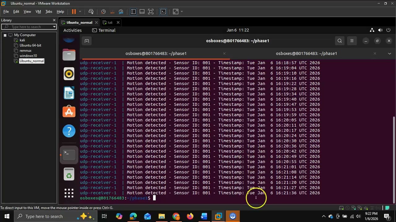Expand the terminal tab list chevron
Image resolution: width=396 pixels, height=222 pixels.
pos(390,53)
